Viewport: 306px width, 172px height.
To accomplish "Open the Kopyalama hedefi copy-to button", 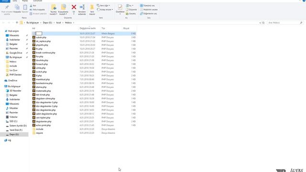I will pyautogui.click(x=63, y=10).
